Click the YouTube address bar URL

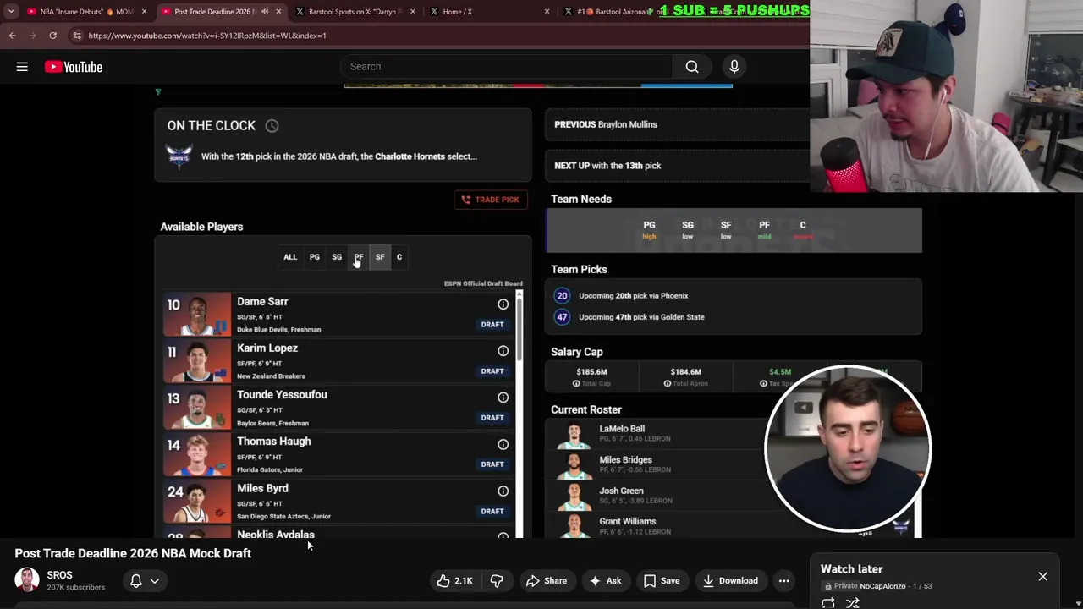pyautogui.click(x=207, y=36)
